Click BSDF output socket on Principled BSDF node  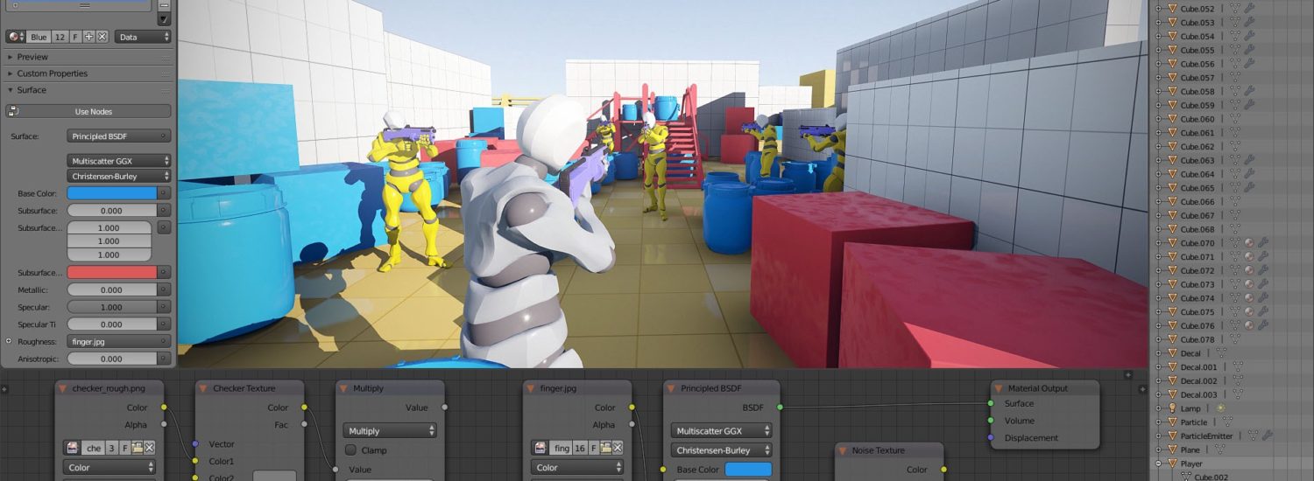pyautogui.click(x=780, y=407)
